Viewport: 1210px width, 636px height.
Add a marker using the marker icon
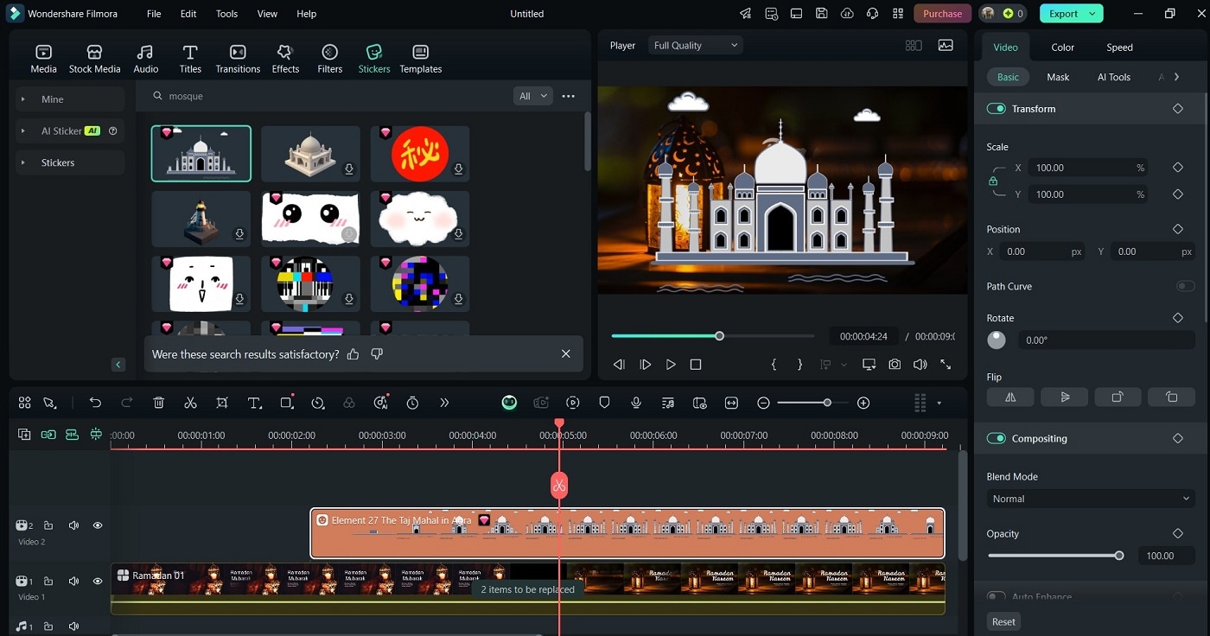pyautogui.click(x=604, y=403)
